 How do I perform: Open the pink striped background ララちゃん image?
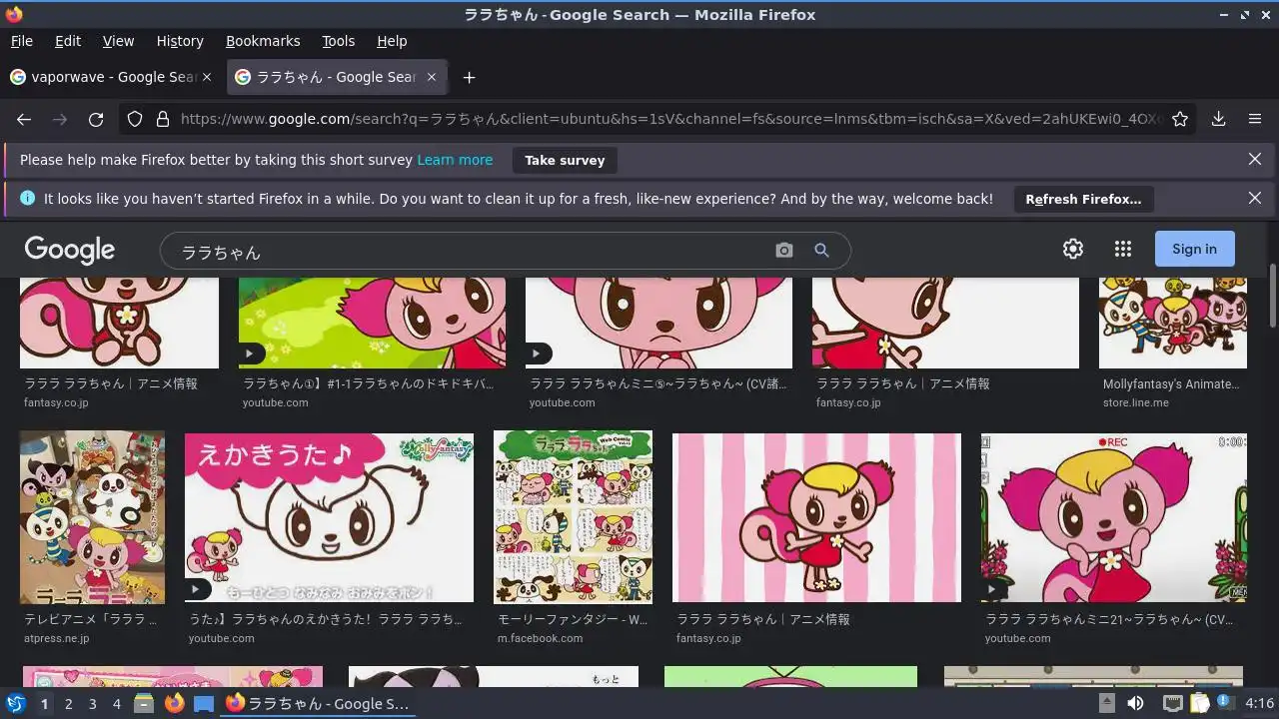(816, 517)
